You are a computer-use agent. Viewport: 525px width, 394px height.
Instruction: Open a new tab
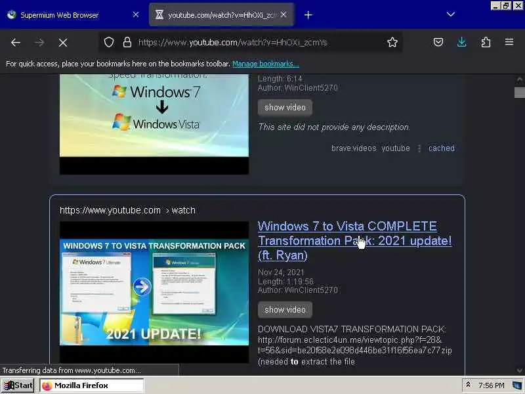point(308,14)
